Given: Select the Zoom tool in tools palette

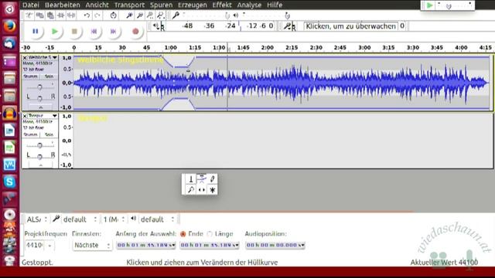Looking at the screenshot, I should coord(191,190).
